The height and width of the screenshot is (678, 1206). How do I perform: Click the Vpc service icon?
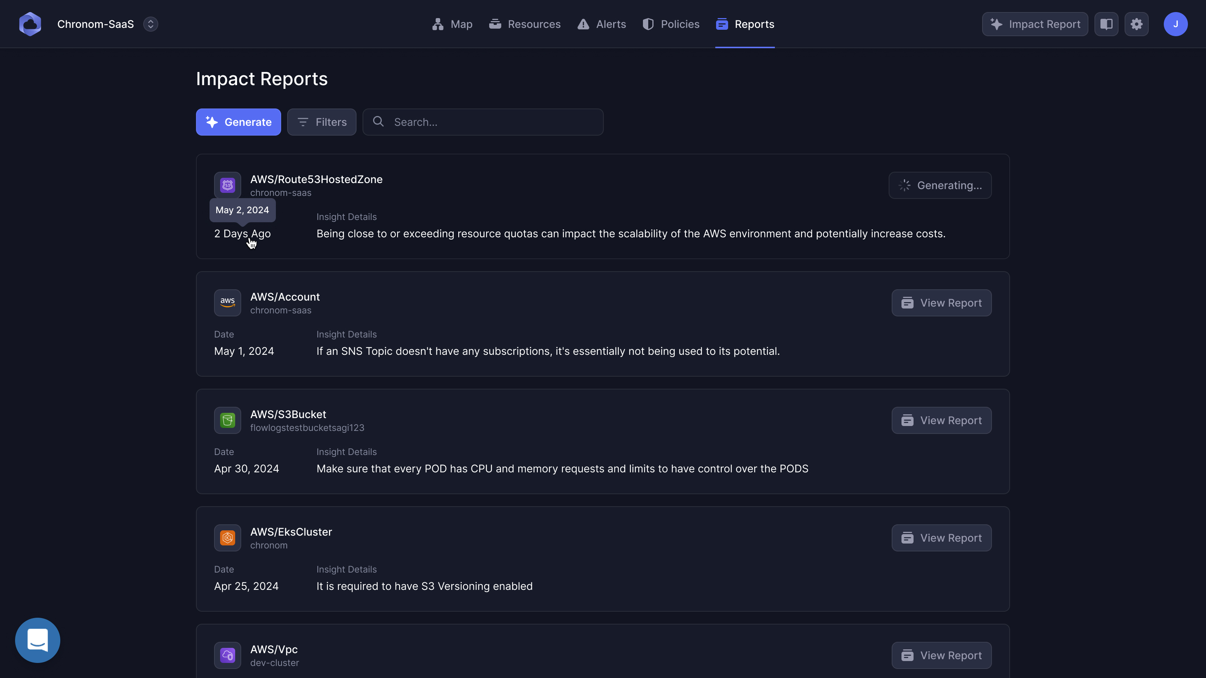click(228, 655)
